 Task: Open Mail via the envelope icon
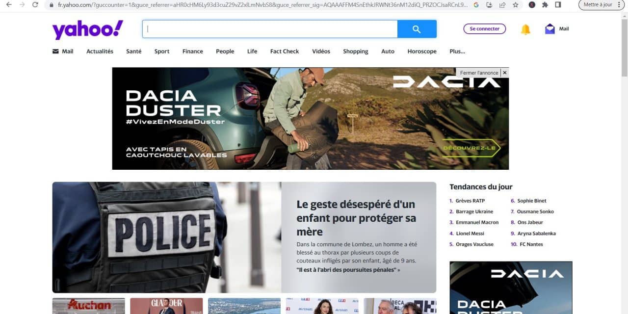pyautogui.click(x=550, y=29)
